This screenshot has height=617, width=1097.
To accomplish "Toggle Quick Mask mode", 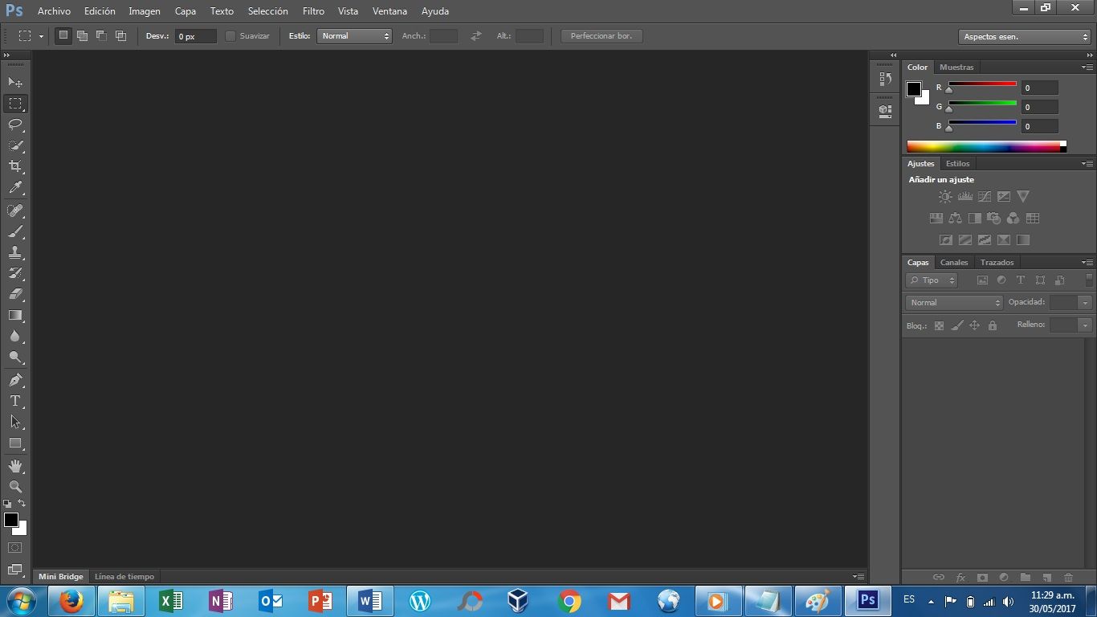I will [15, 547].
